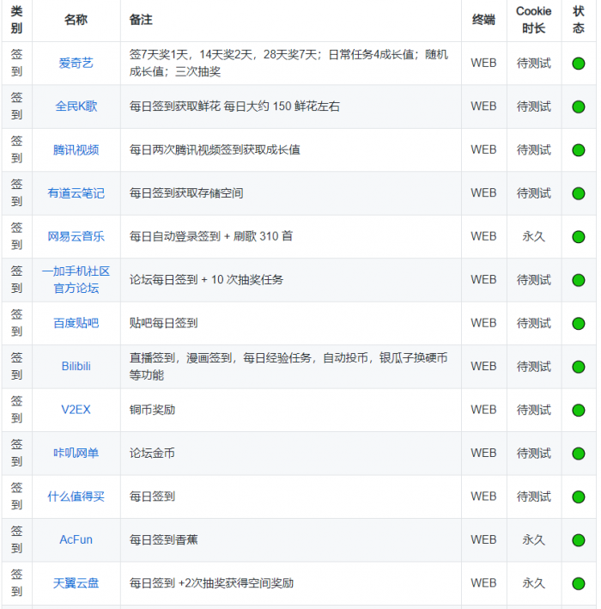The width and height of the screenshot is (601, 609).
Task: Click 'WEB' terminal cell in 一加手机社区 row
Action: [483, 280]
